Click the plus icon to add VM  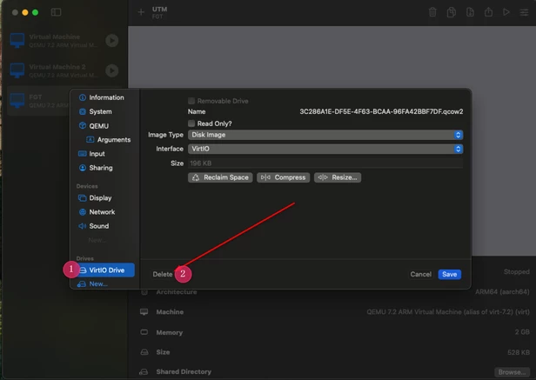pos(141,12)
